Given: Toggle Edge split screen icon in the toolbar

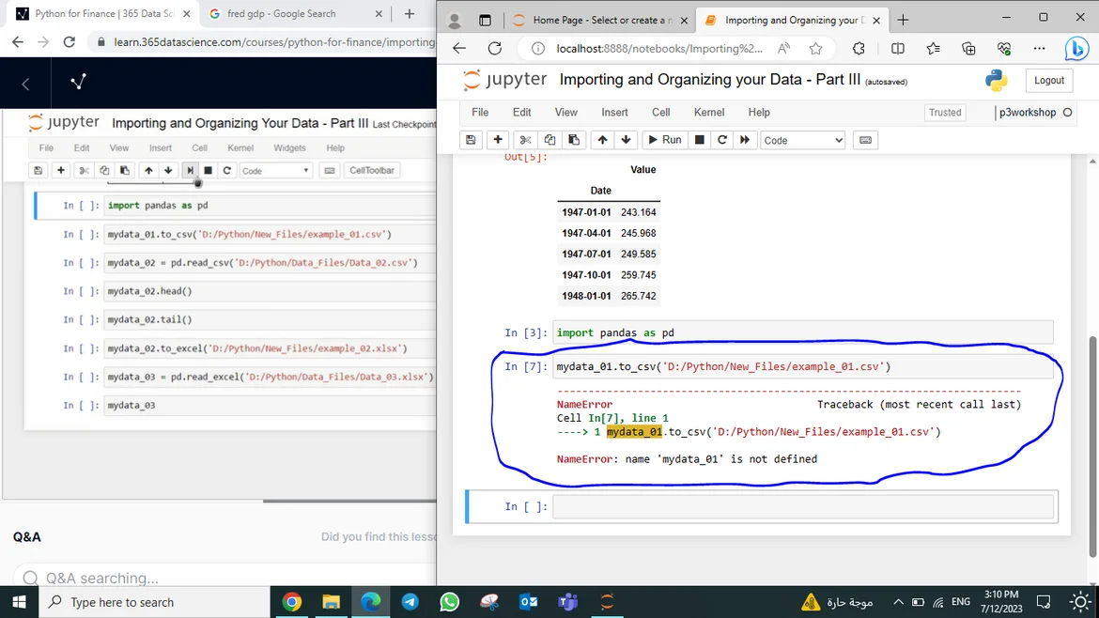Looking at the screenshot, I should [x=898, y=49].
